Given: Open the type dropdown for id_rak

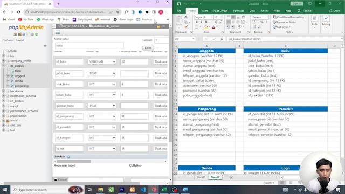Looking at the screenshot, I should [x=102, y=149].
